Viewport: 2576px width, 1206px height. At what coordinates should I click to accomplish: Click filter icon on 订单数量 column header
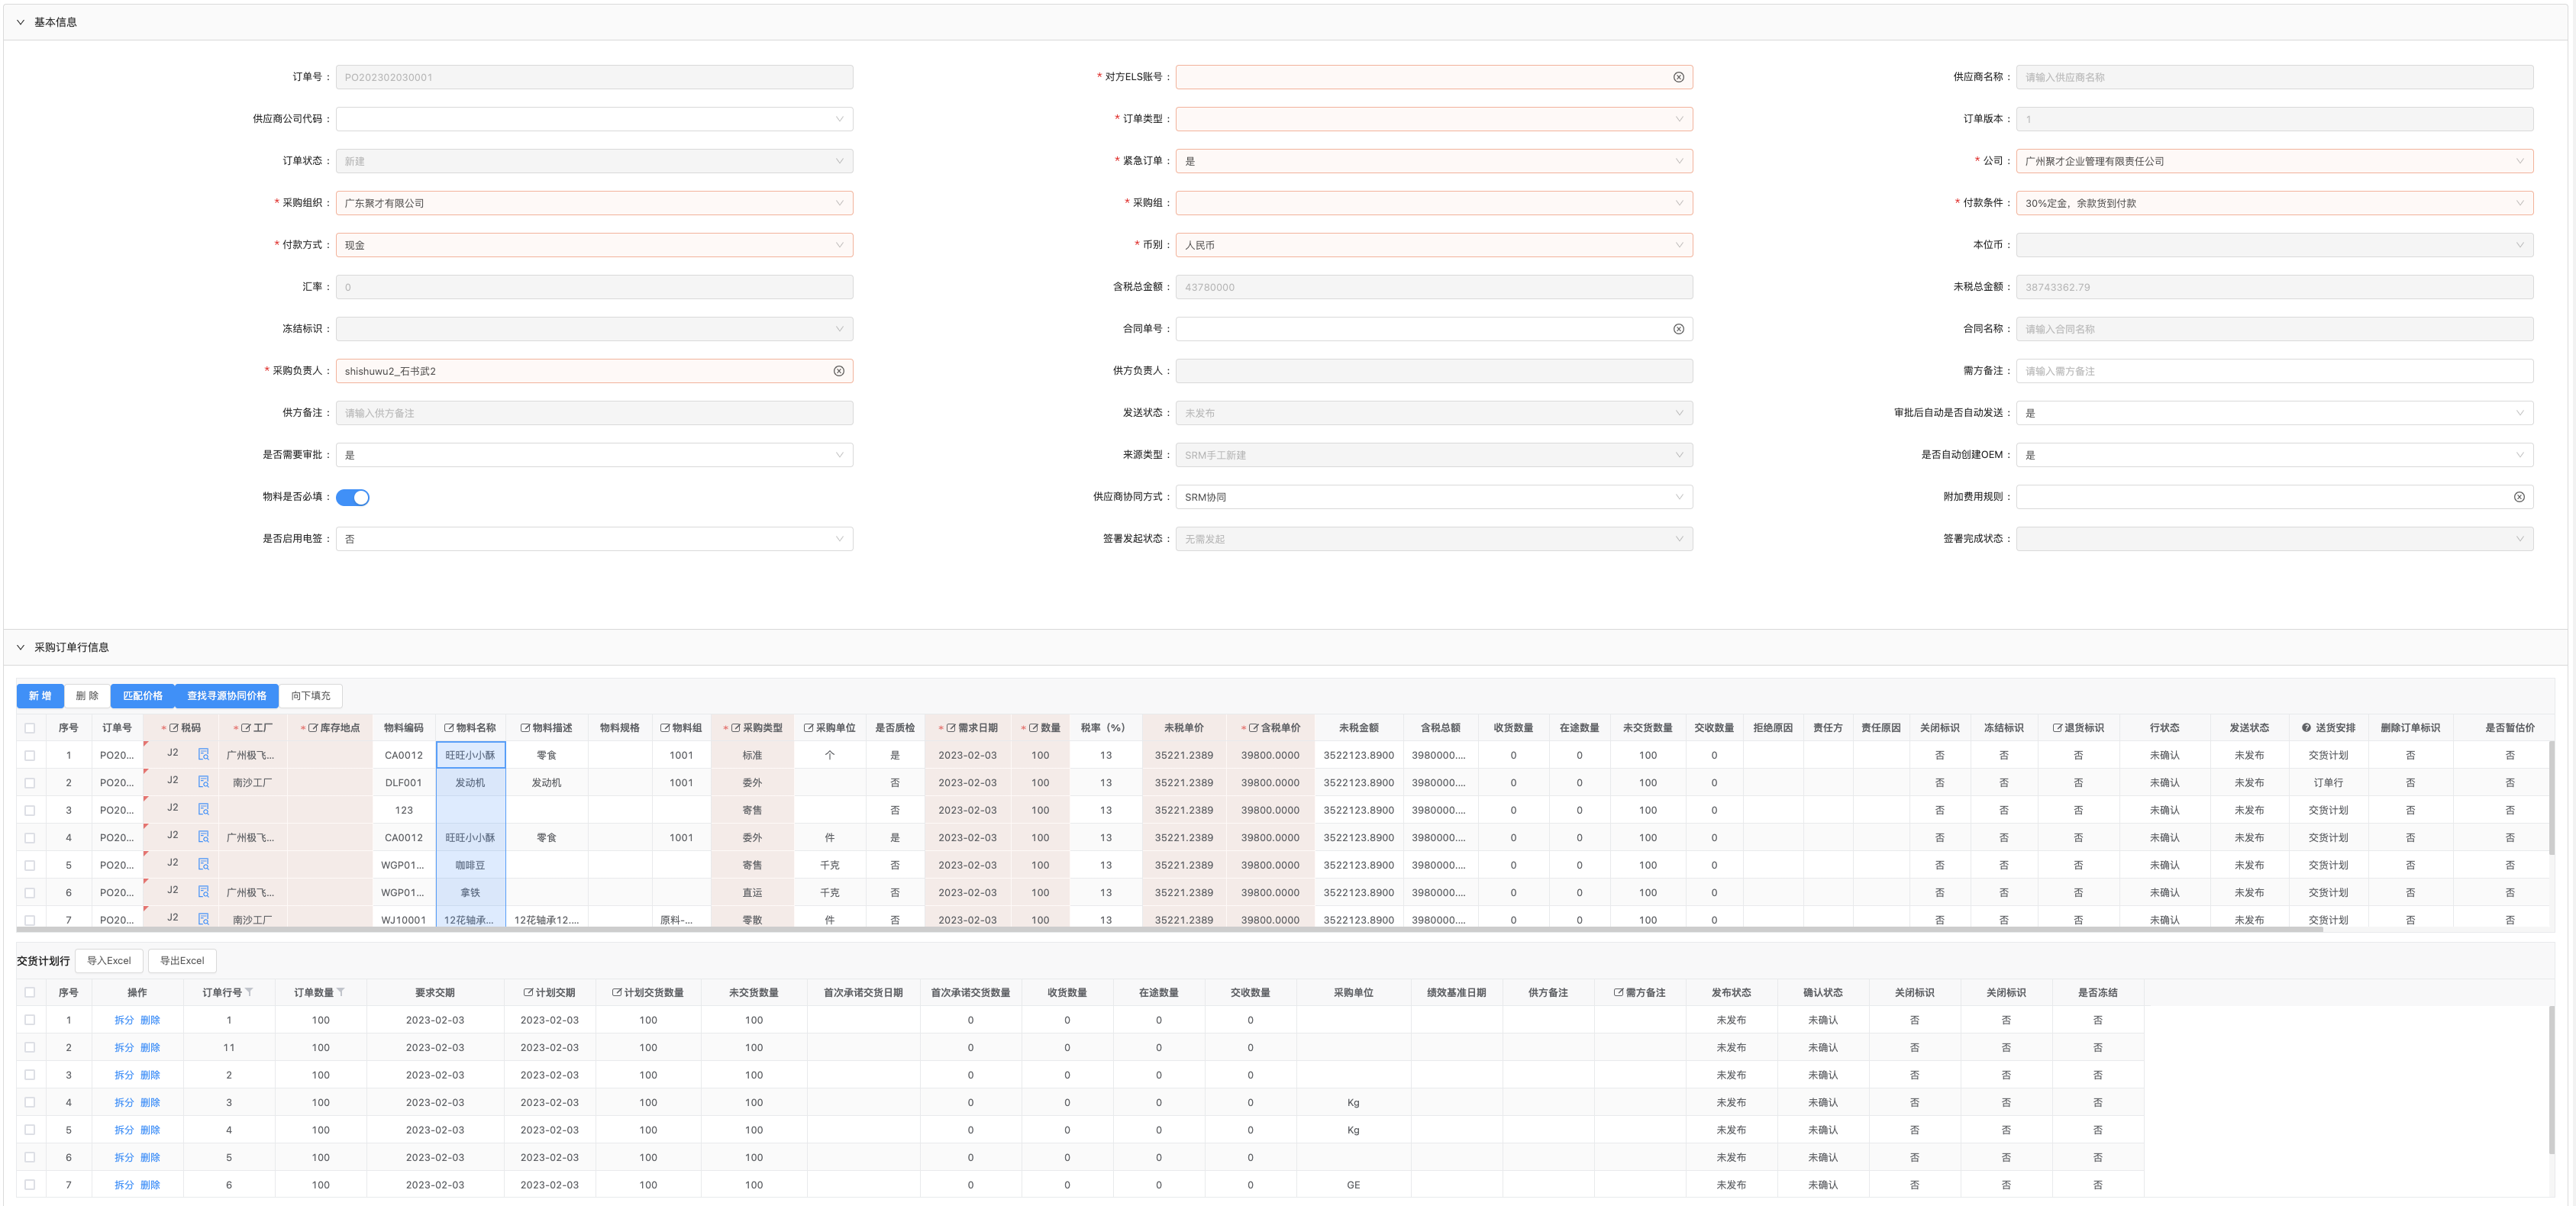coord(341,992)
